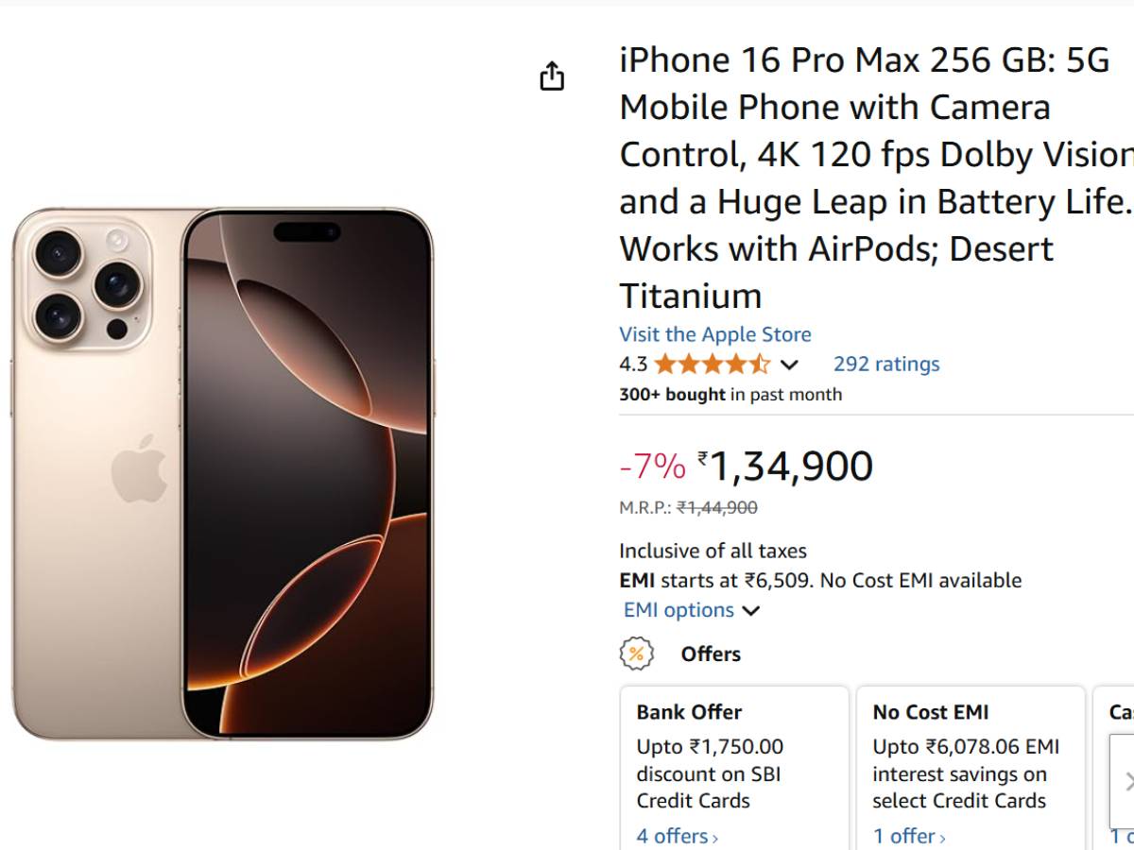Screen dimensions: 1134x850
Task: Click the ₹1,34,900 price
Action: point(790,467)
